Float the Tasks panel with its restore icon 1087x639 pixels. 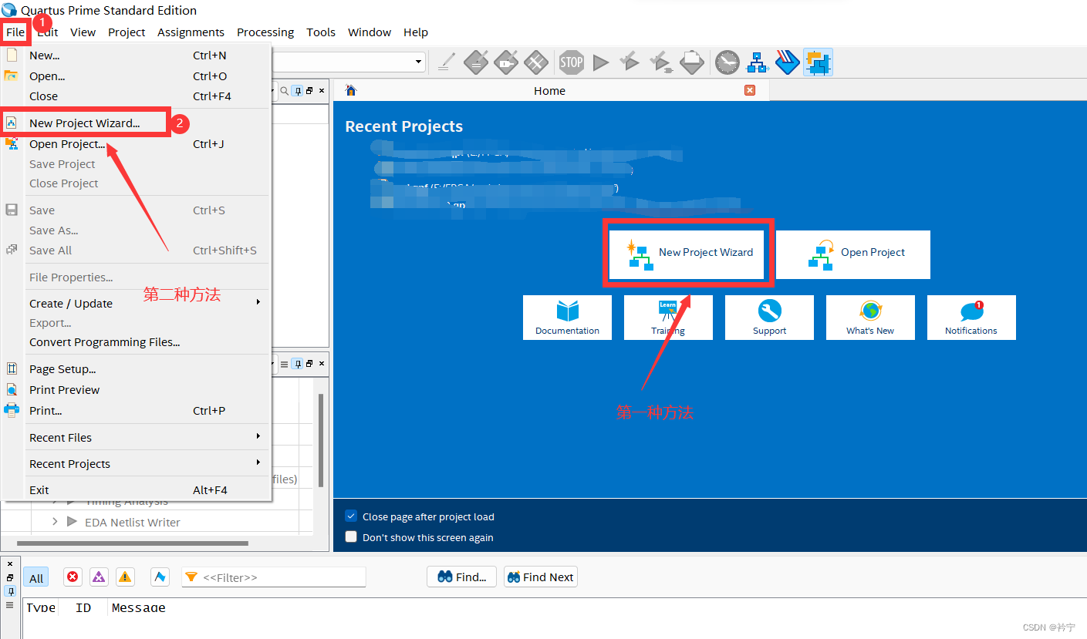point(309,364)
